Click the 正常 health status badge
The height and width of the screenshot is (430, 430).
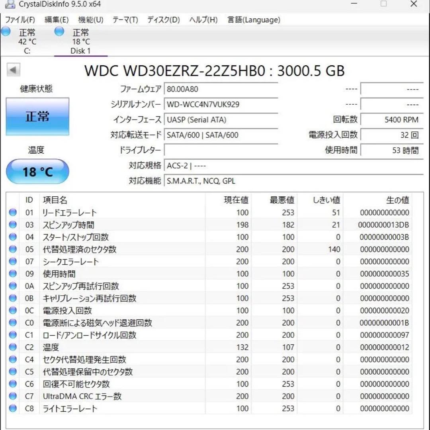pyautogui.click(x=37, y=116)
